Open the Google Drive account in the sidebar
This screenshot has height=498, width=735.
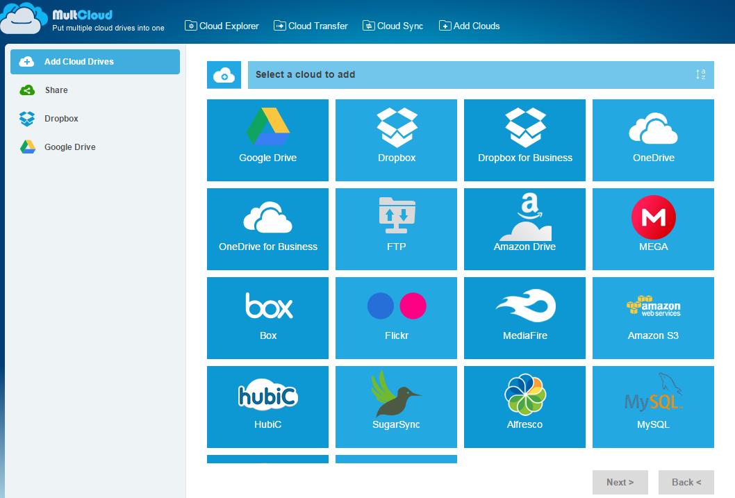click(x=95, y=147)
